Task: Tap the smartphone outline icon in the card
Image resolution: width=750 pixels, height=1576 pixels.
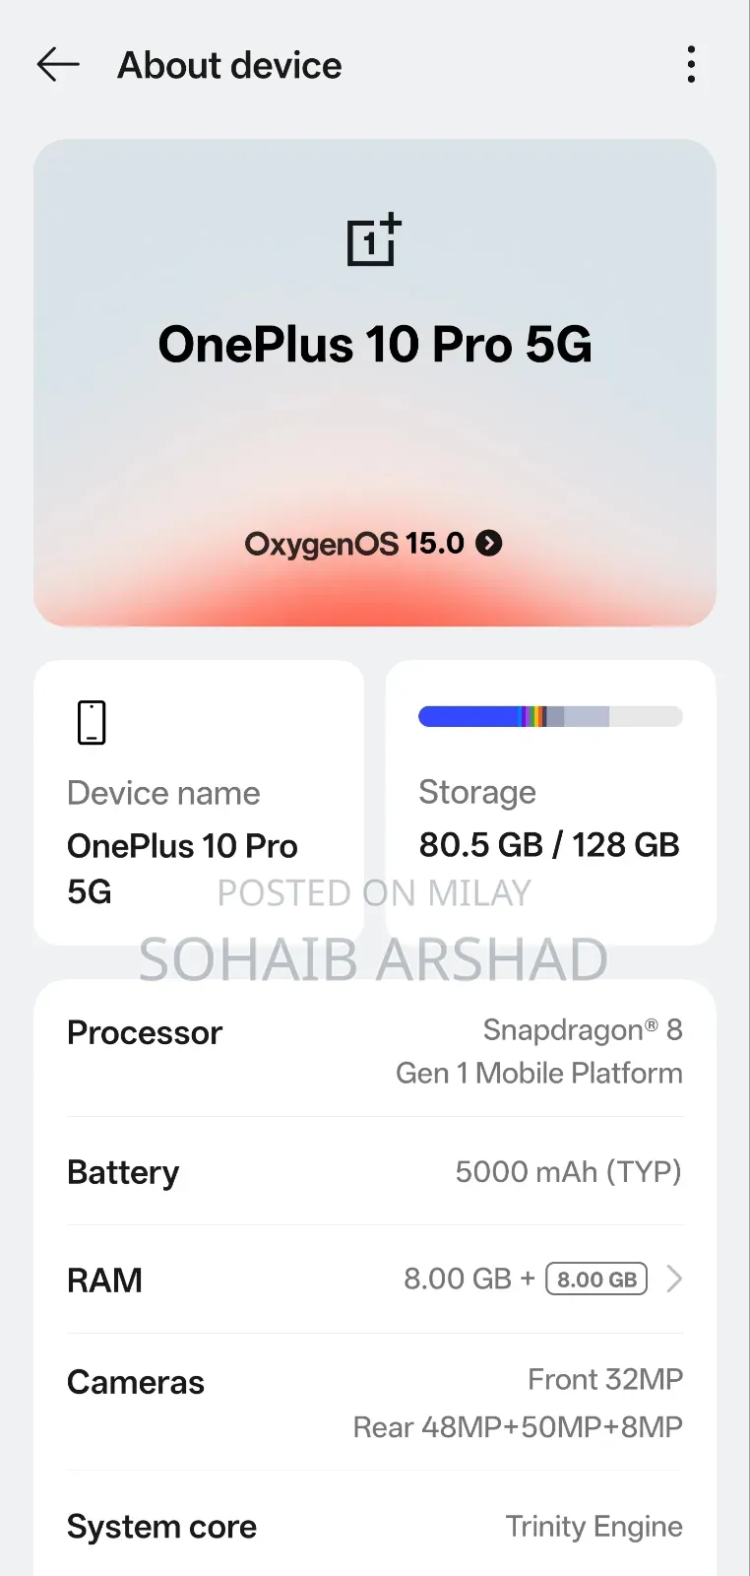Action: click(91, 721)
